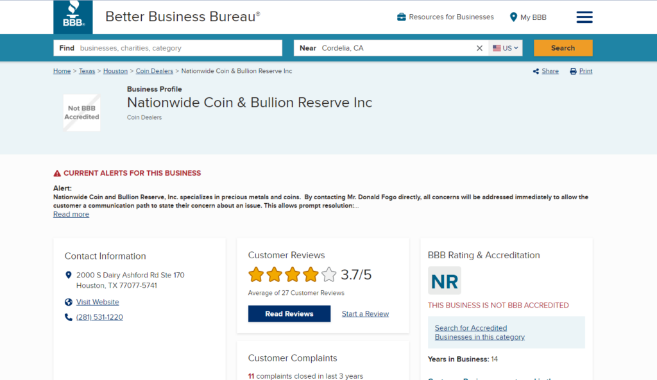Click the globe icon beside Visit Website

(68, 302)
